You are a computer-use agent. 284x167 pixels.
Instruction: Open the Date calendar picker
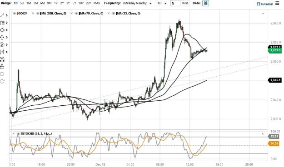click(205, 3)
